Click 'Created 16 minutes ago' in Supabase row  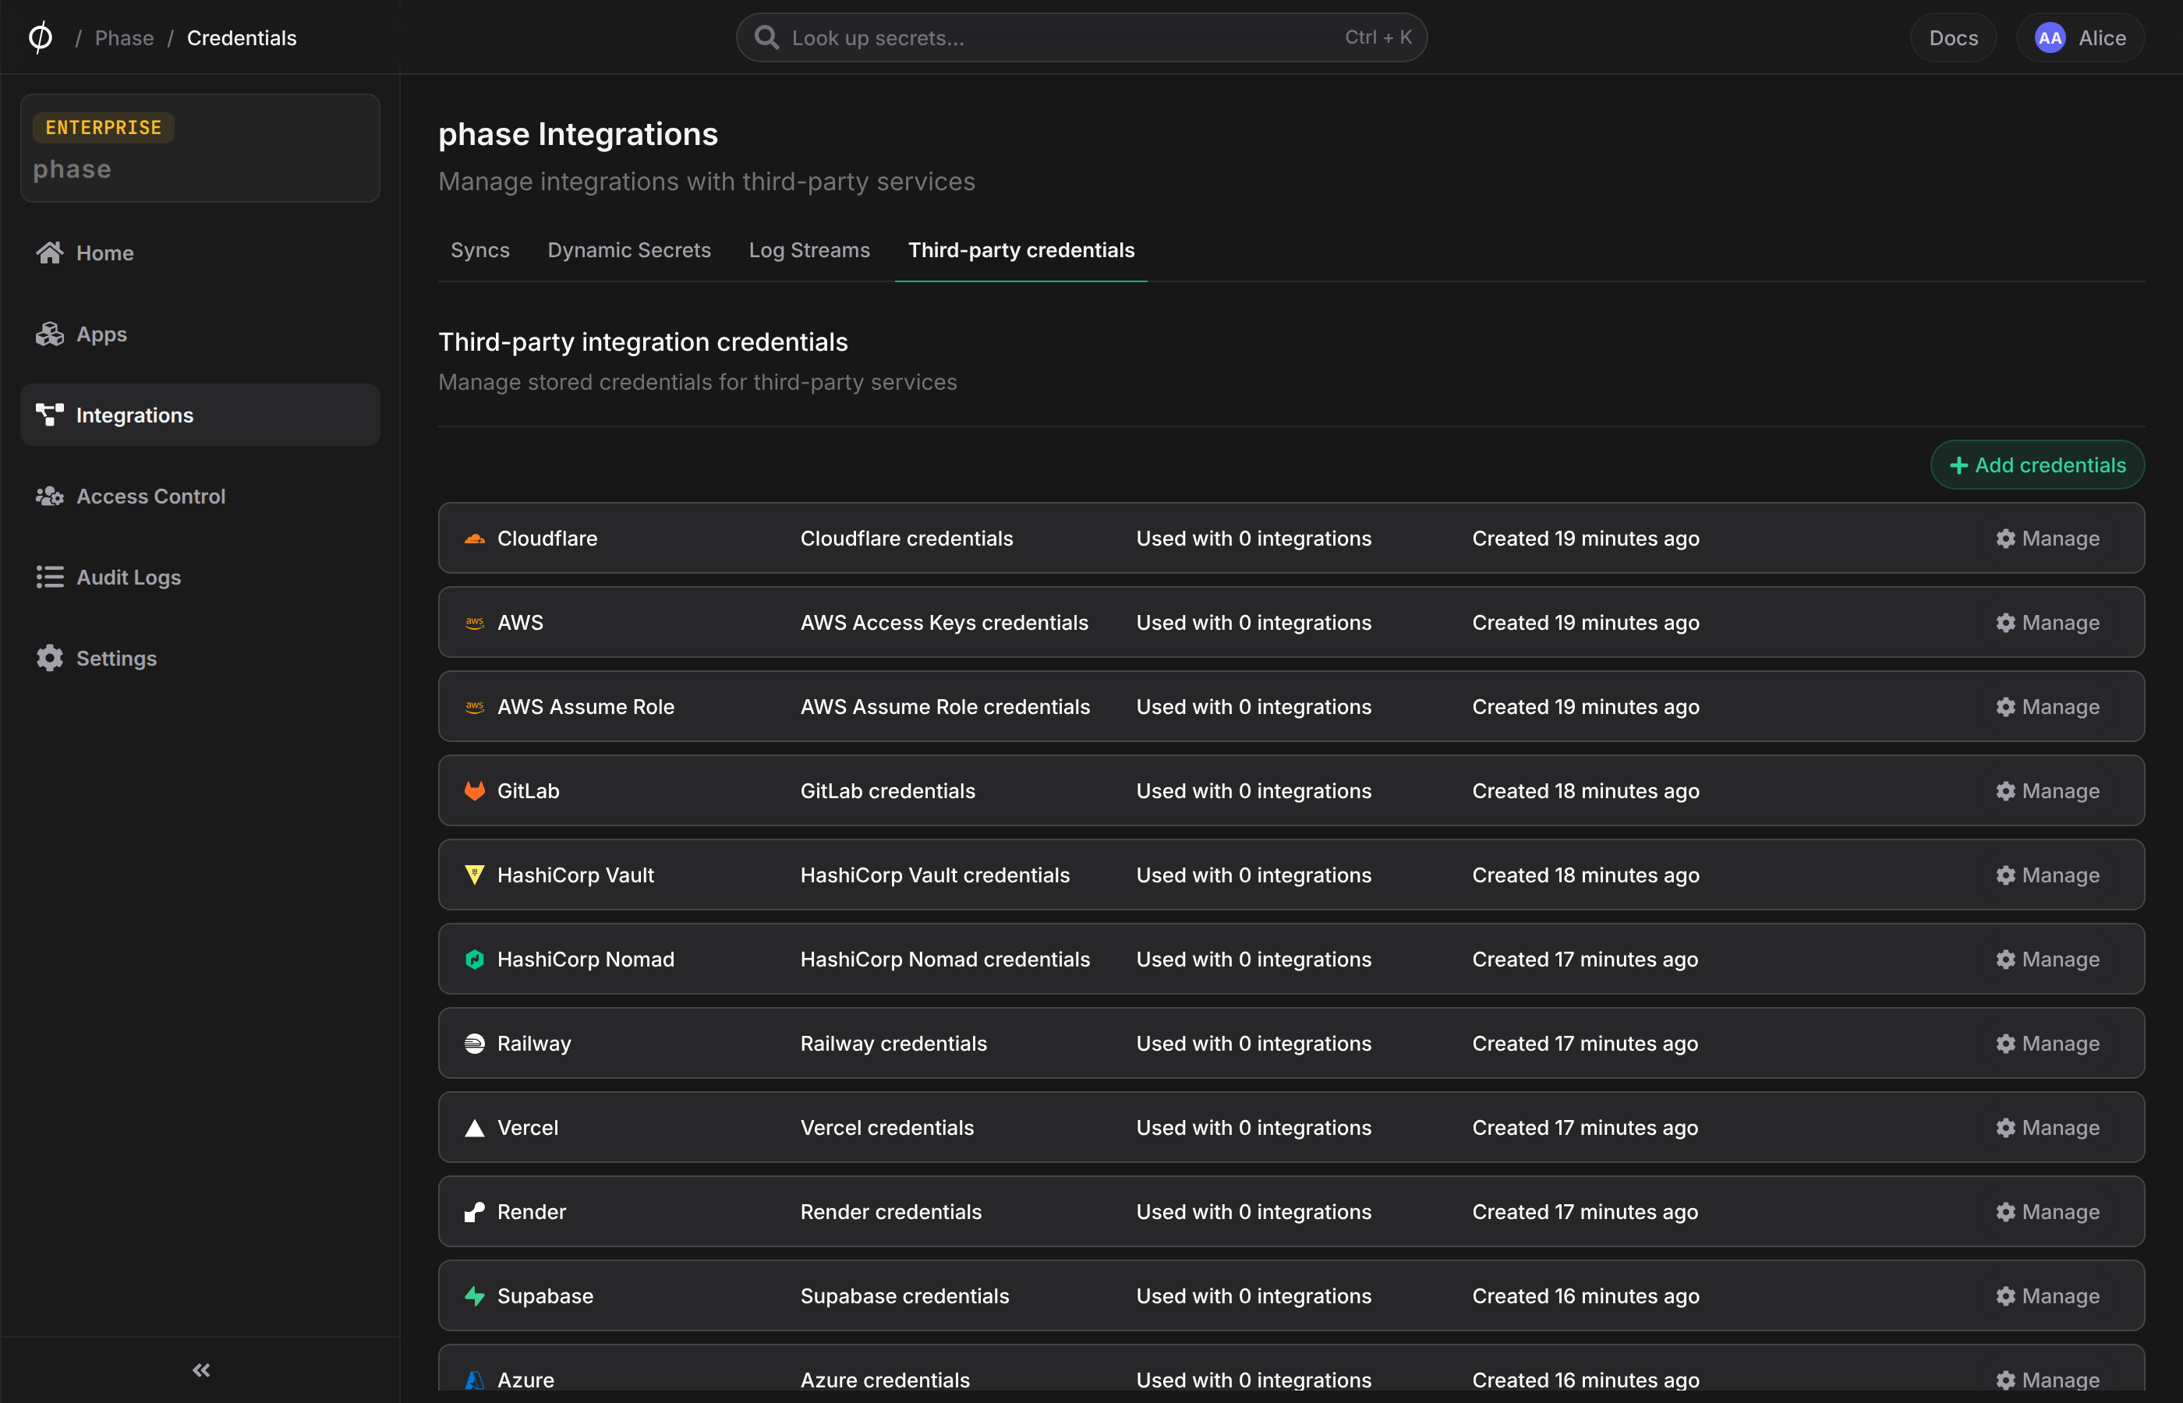(1585, 1295)
